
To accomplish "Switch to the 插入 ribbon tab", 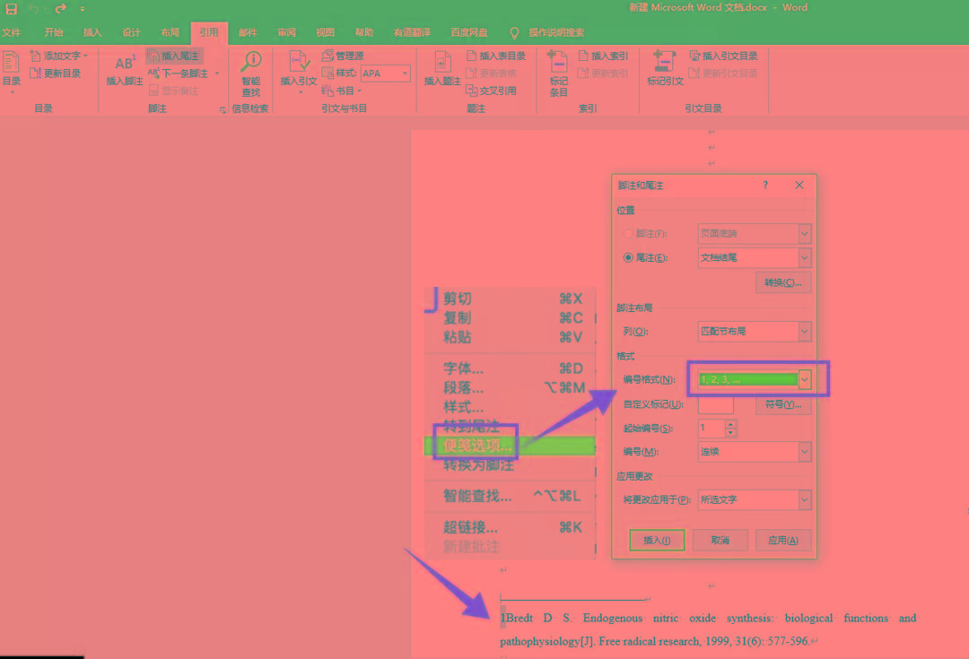I will 92,32.
